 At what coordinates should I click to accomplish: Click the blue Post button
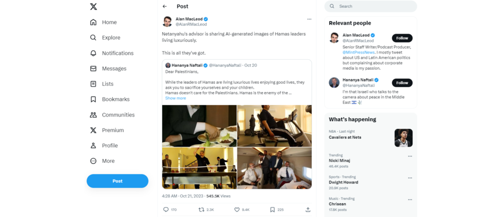(x=117, y=181)
